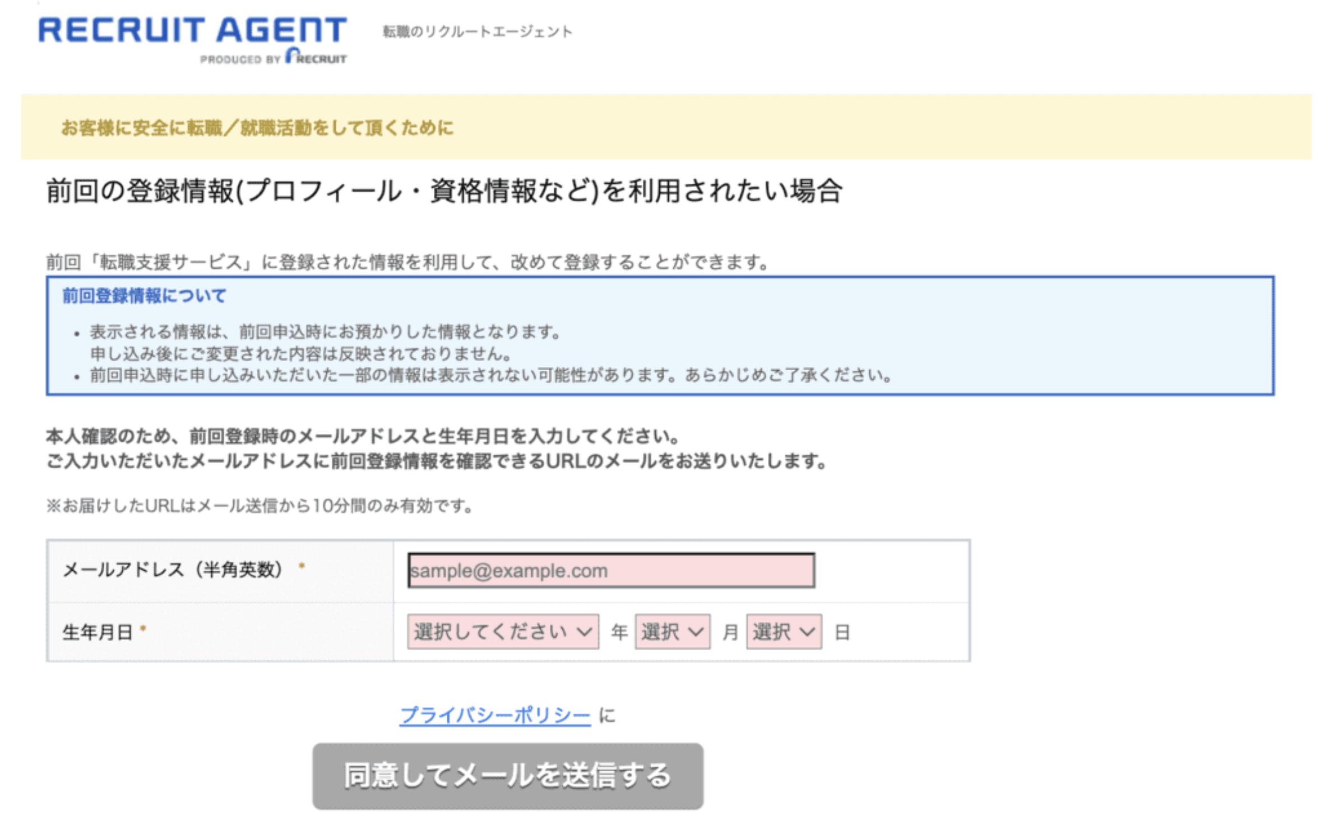Open the プライバシーポリシー link

[493, 713]
